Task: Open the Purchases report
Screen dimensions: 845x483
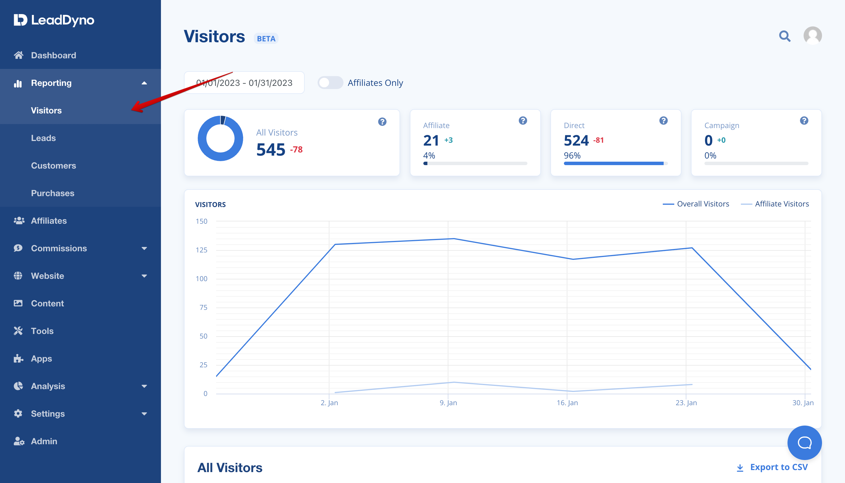Action: 53,193
